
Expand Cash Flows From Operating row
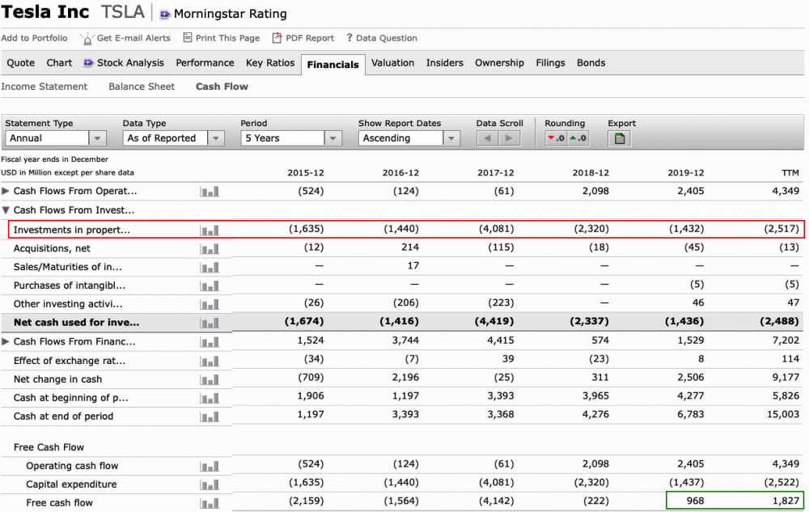(x=6, y=191)
